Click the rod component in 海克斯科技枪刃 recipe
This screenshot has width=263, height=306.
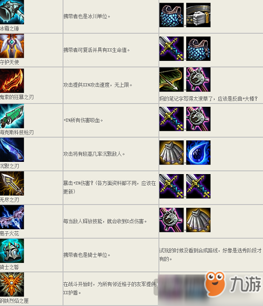click(198, 119)
